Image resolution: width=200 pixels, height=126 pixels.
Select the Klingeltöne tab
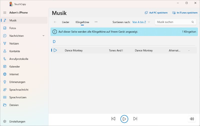pos(82,22)
